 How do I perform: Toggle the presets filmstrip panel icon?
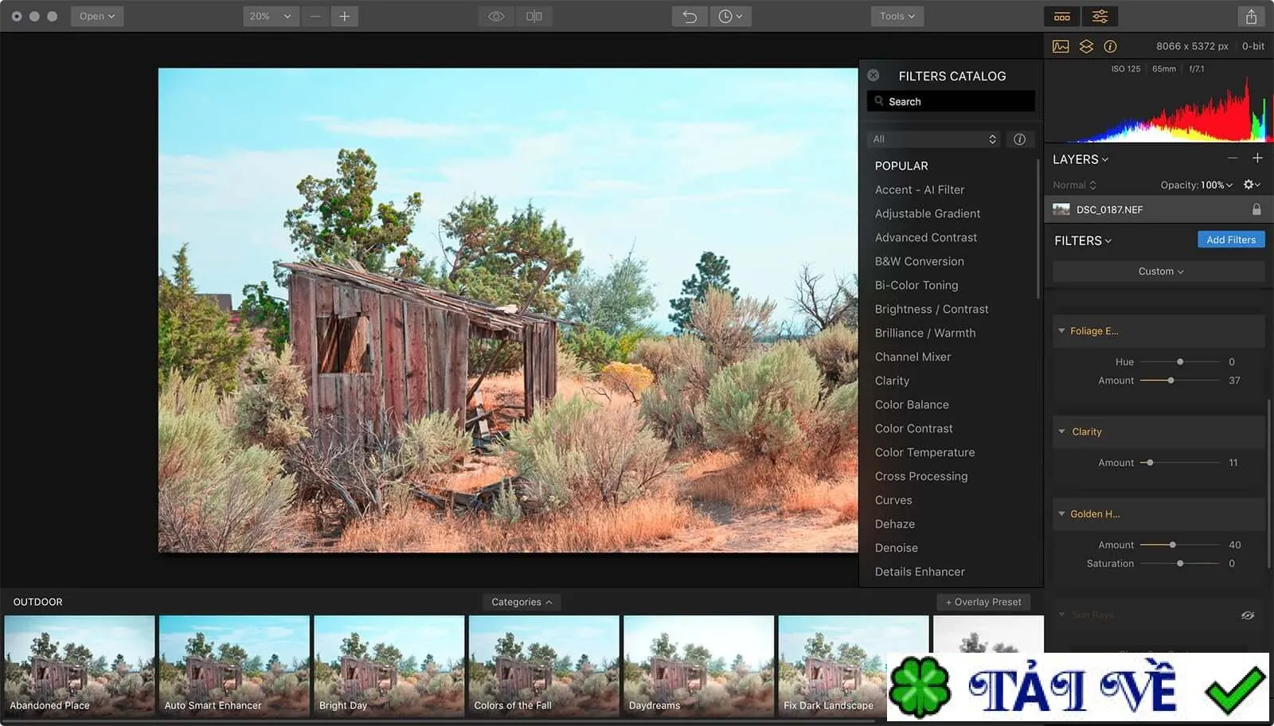coord(1062,16)
